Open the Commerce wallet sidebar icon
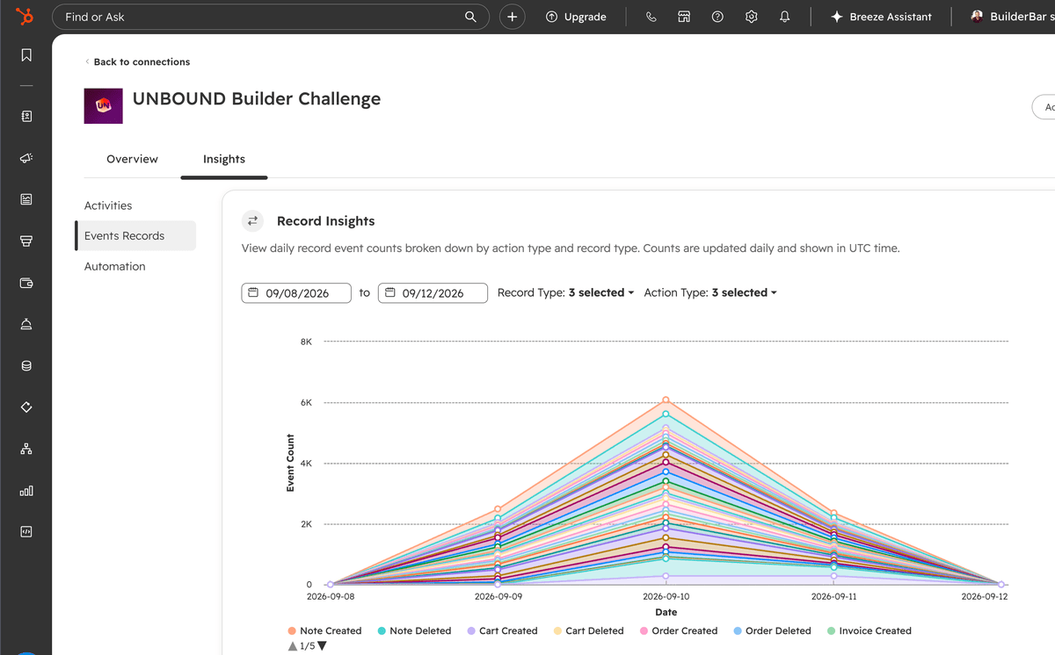The image size is (1055, 655). [26, 283]
